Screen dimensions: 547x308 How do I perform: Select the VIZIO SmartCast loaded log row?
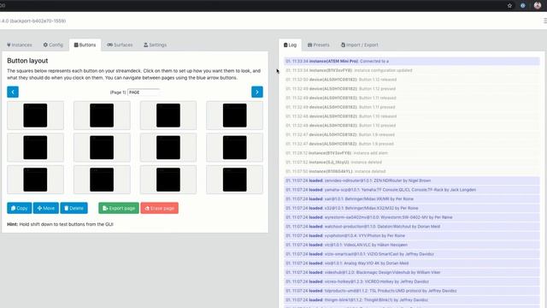pyautogui.click(x=412, y=254)
